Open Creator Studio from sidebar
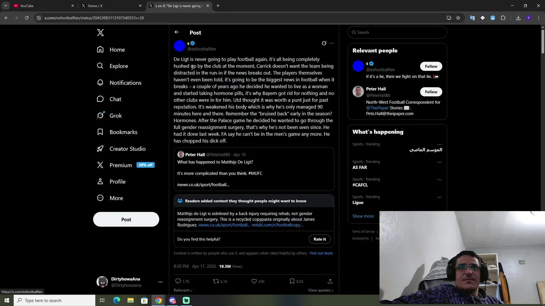545x306 pixels. [121, 149]
